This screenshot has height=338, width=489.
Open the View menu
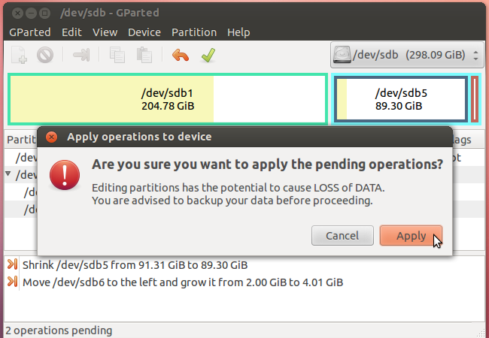click(105, 32)
